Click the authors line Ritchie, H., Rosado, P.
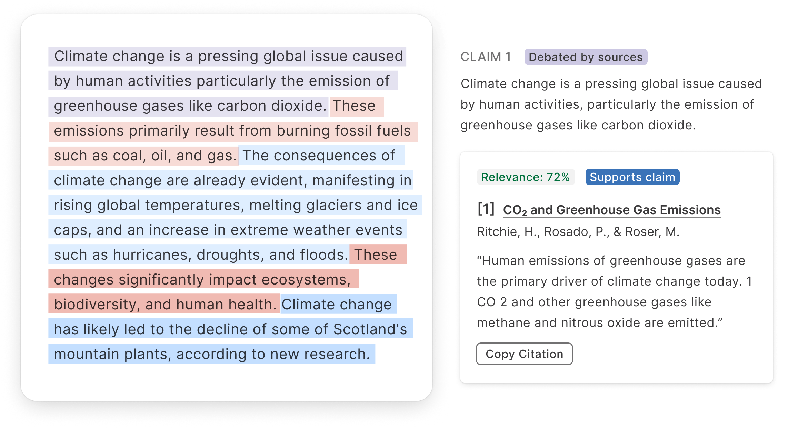The width and height of the screenshot is (808, 428). pos(578,231)
